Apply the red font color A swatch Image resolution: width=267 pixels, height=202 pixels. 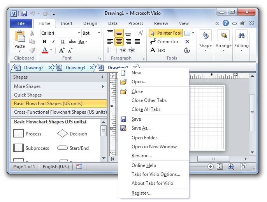tap(45, 50)
